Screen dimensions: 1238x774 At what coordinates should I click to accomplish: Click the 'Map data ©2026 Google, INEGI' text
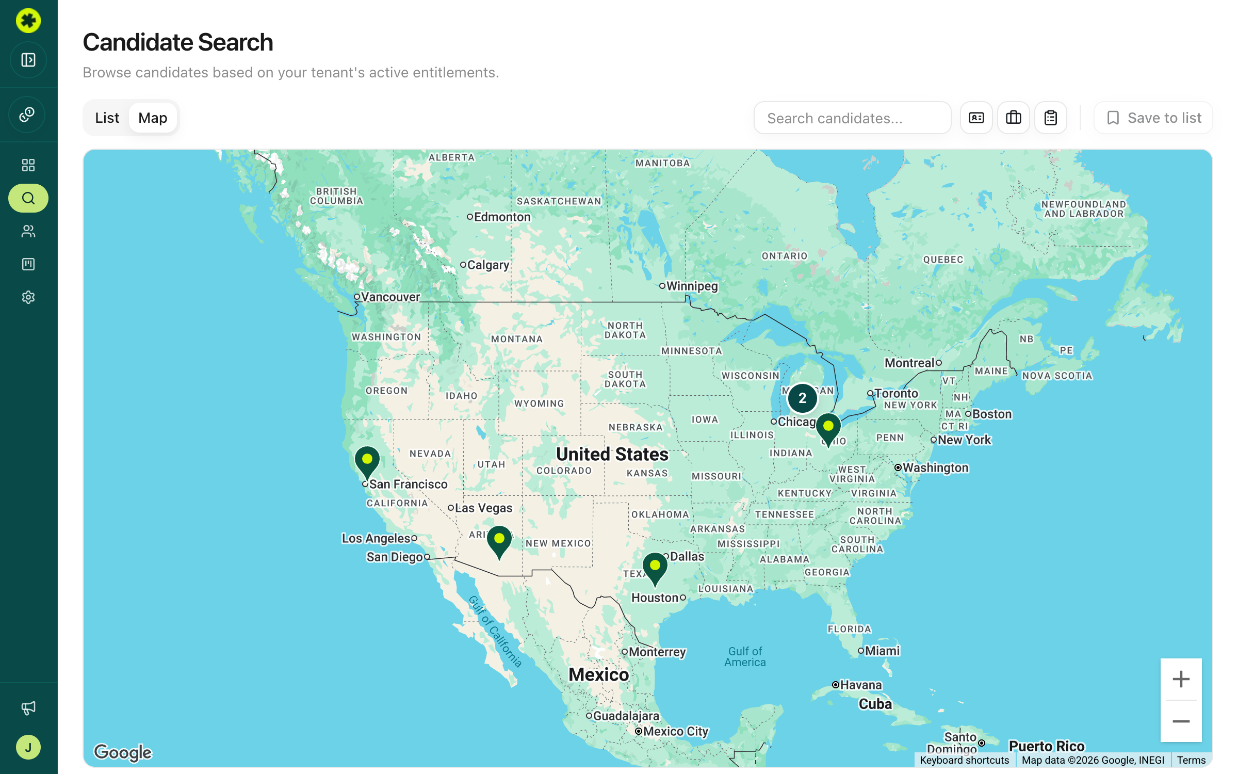tap(1093, 760)
